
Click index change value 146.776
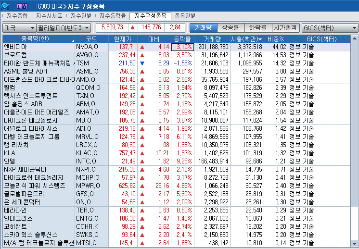151,28
